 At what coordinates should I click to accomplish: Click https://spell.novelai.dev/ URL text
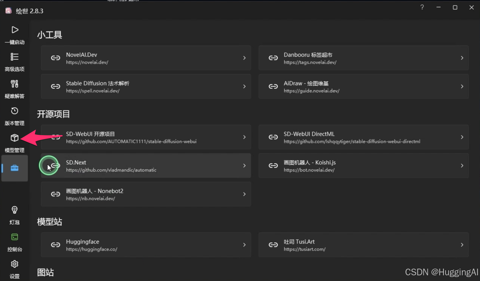click(x=93, y=91)
